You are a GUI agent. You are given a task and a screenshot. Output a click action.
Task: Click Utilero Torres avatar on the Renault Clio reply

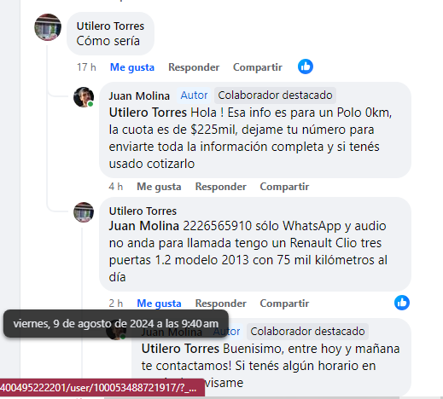tap(84, 212)
